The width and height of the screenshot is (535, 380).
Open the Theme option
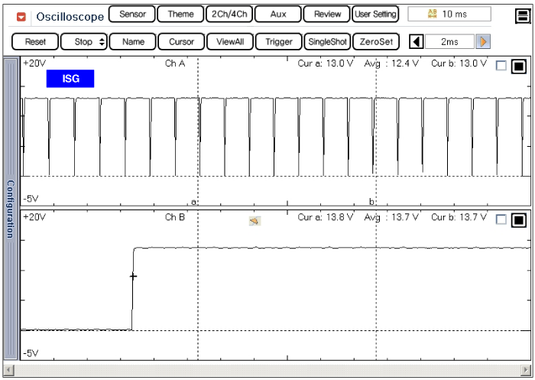point(181,15)
